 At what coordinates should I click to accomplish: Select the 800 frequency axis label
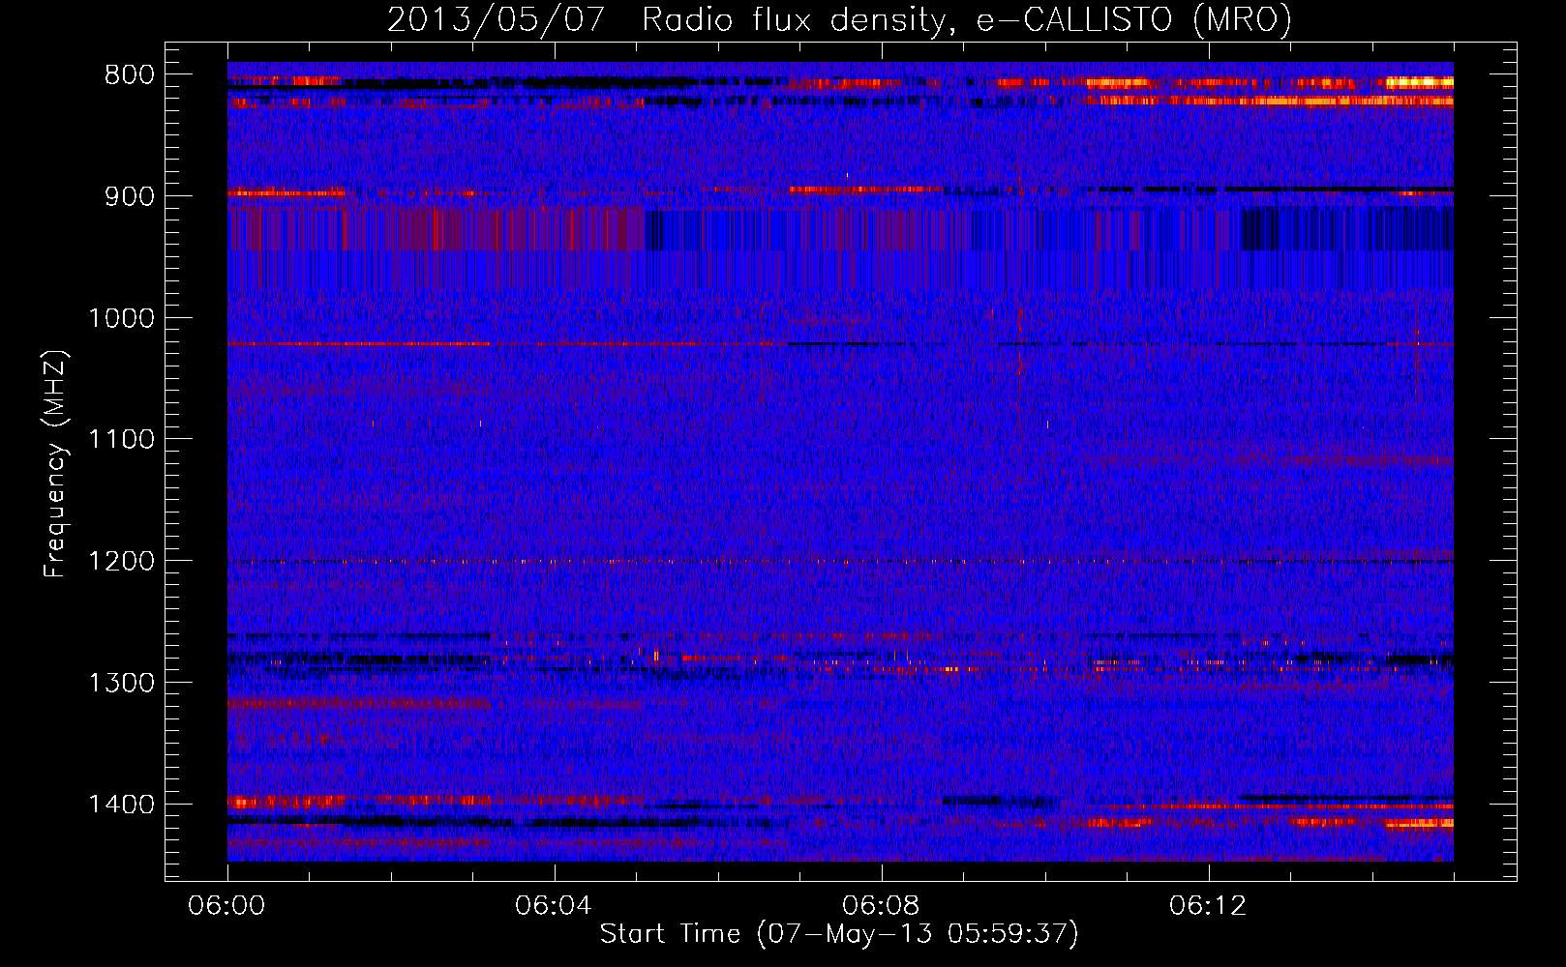coord(130,75)
